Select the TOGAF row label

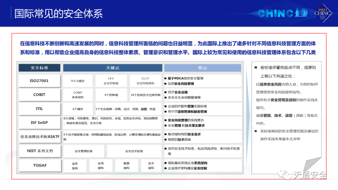click(x=40, y=165)
